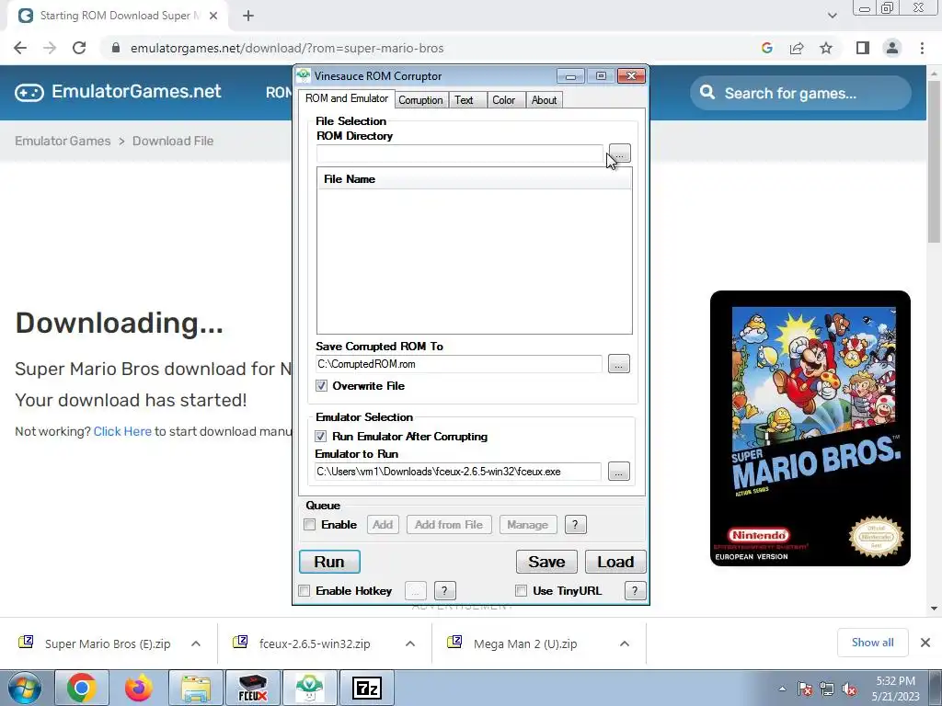The height and width of the screenshot is (706, 942).
Task: Open the Enable Hotkey help question mark
Action: pyautogui.click(x=444, y=591)
